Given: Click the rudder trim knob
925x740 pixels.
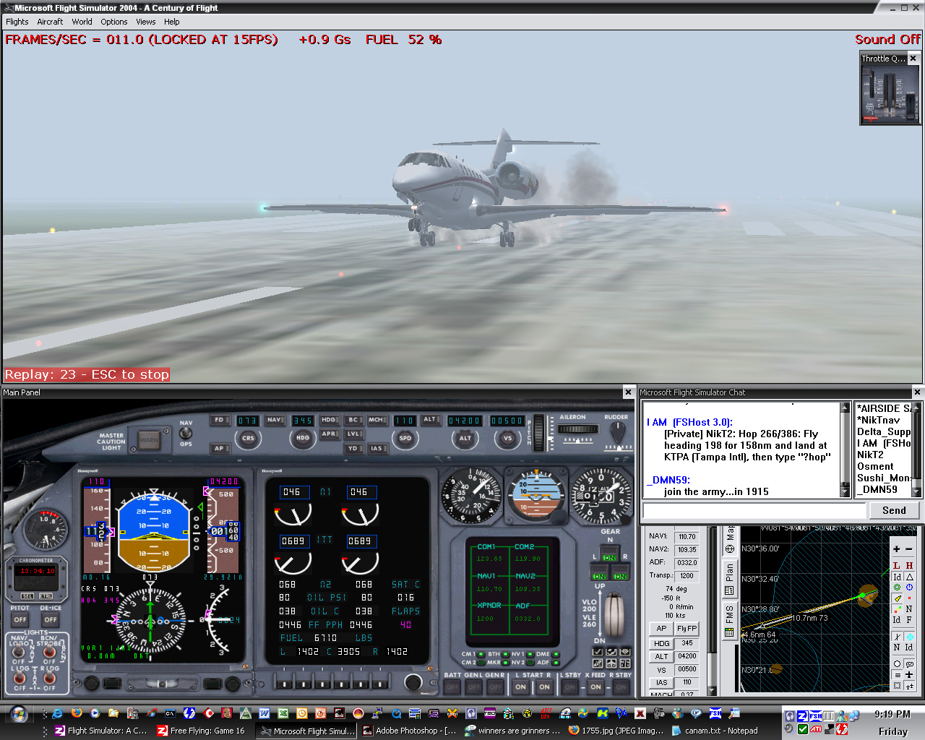Looking at the screenshot, I should pos(616,432).
